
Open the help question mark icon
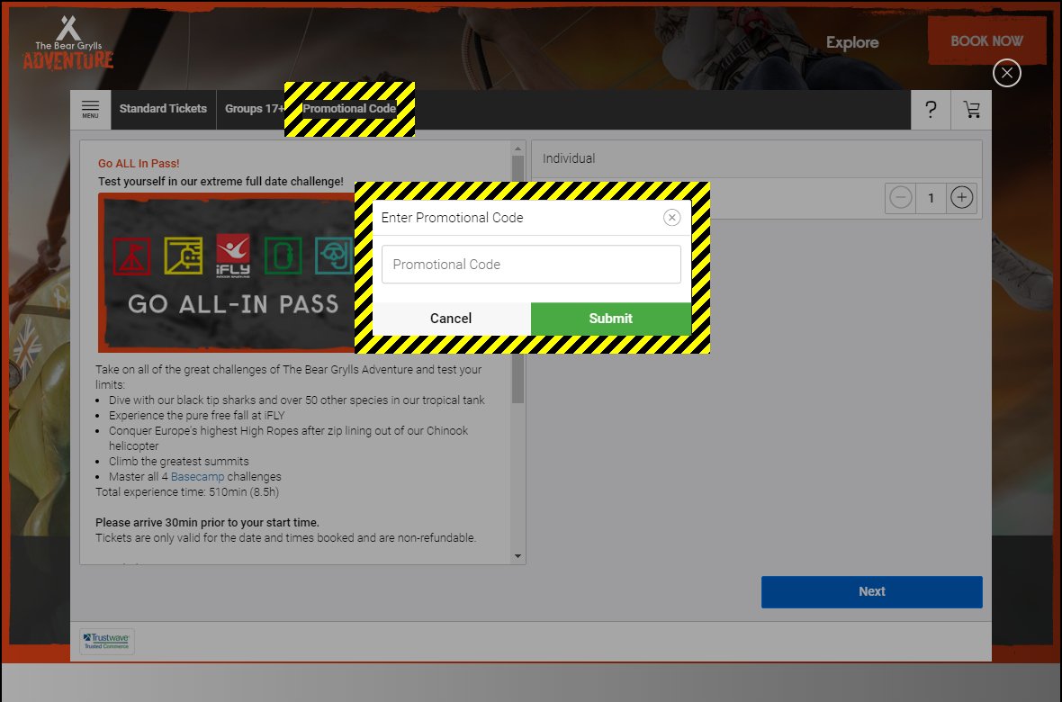tap(931, 110)
